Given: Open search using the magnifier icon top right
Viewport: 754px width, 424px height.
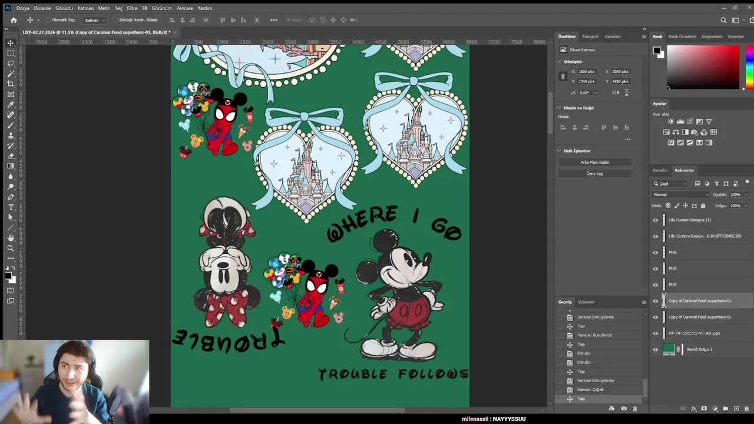Looking at the screenshot, I should pyautogui.click(x=724, y=20).
